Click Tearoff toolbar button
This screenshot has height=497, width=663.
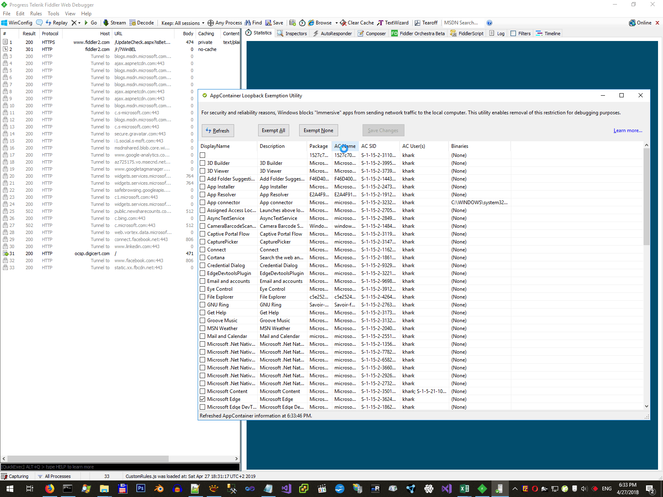coord(426,23)
